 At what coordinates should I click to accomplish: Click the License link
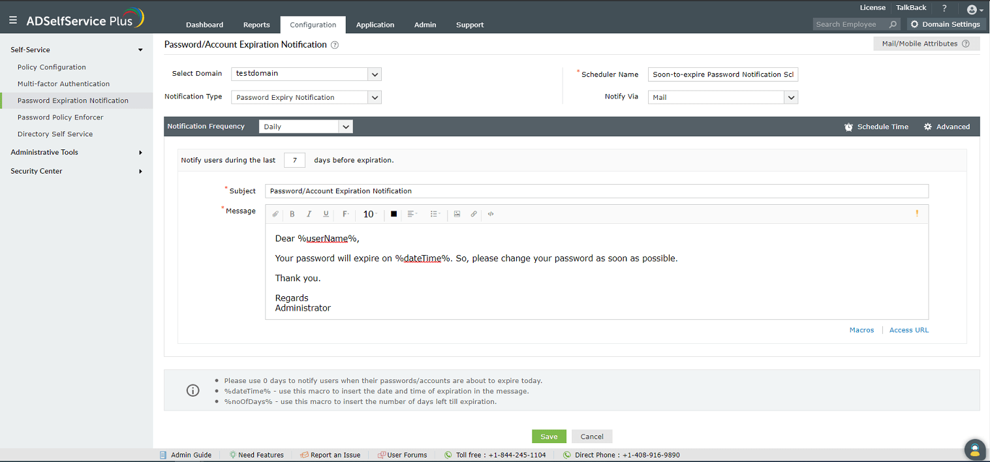[873, 8]
